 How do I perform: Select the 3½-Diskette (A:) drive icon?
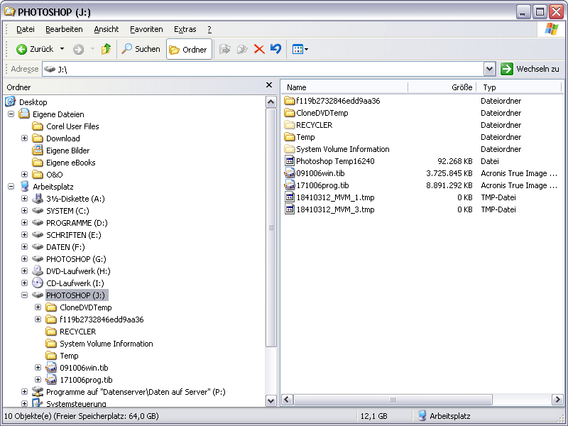click(x=38, y=199)
